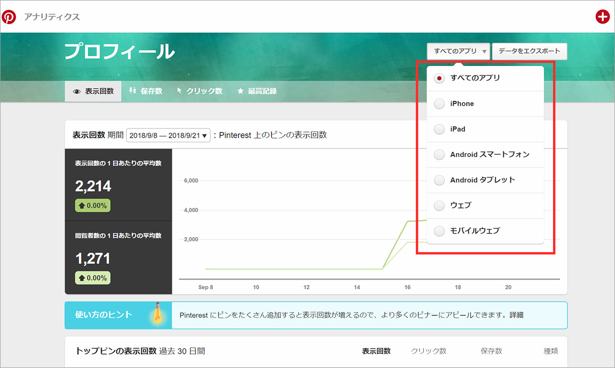Click the star icon beside 最高記録

tap(240, 91)
